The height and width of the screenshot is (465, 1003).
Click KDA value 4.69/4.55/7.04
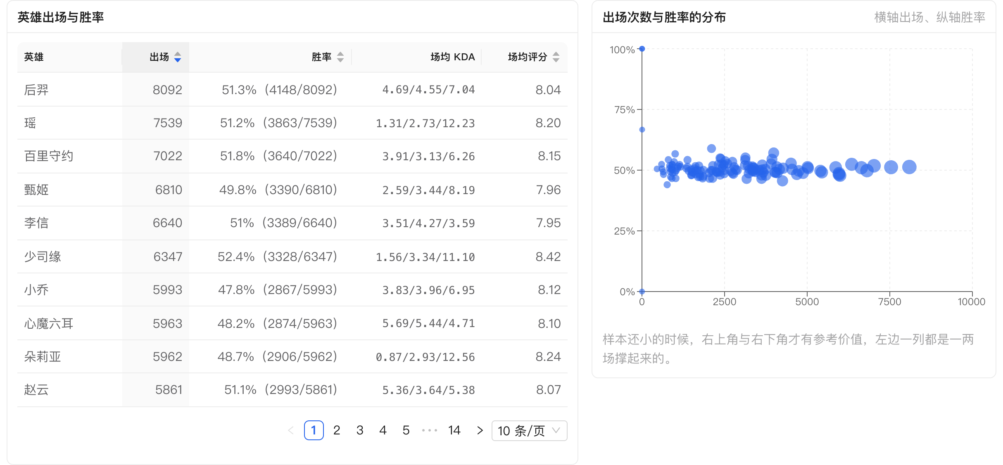tap(428, 90)
